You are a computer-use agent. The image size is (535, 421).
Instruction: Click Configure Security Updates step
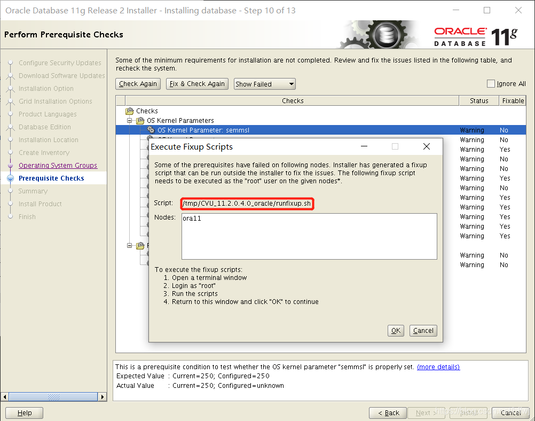(60, 63)
